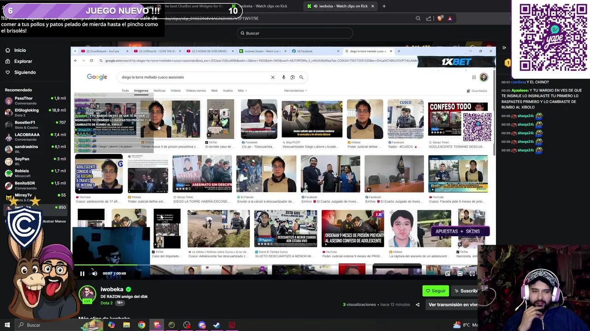This screenshot has width=590, height=331.
Task: Close the active iwobeka Kick tab
Action: pos(374,6)
